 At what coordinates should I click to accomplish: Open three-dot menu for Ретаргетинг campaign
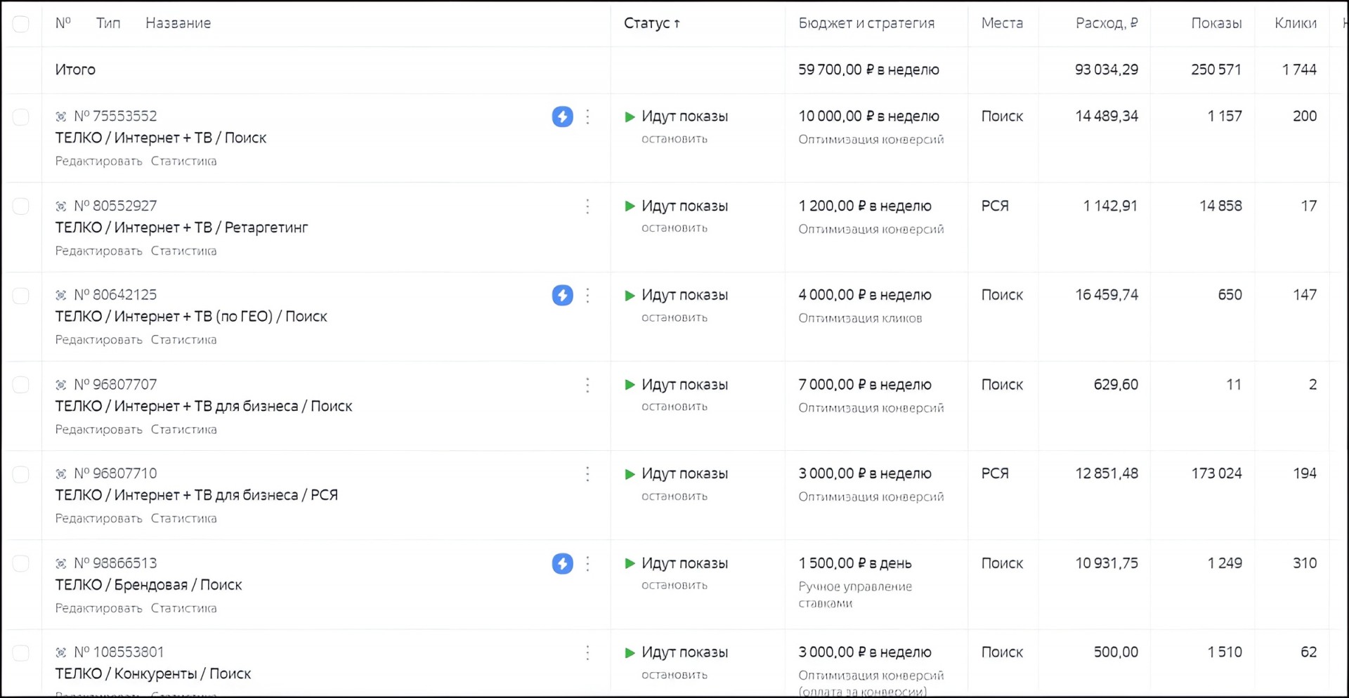tap(588, 206)
